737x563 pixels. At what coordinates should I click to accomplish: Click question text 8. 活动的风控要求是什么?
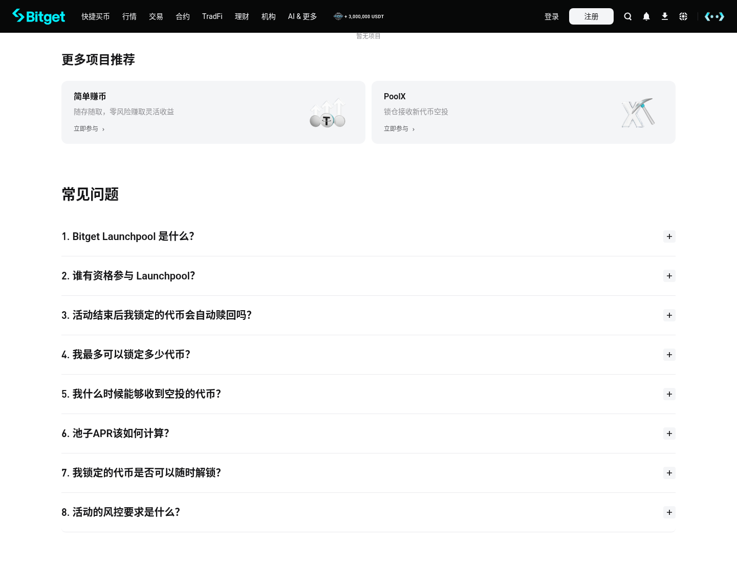121,512
